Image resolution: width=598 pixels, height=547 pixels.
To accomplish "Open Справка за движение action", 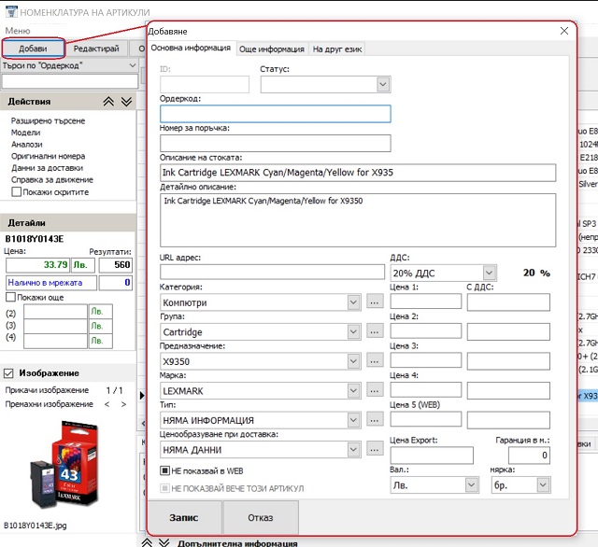I will point(52,180).
